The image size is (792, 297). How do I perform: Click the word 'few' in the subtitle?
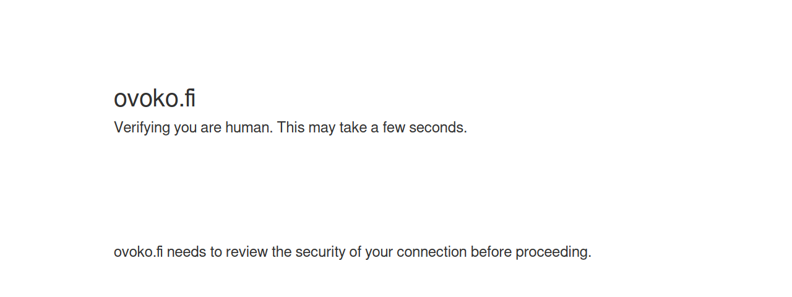pyautogui.click(x=394, y=127)
